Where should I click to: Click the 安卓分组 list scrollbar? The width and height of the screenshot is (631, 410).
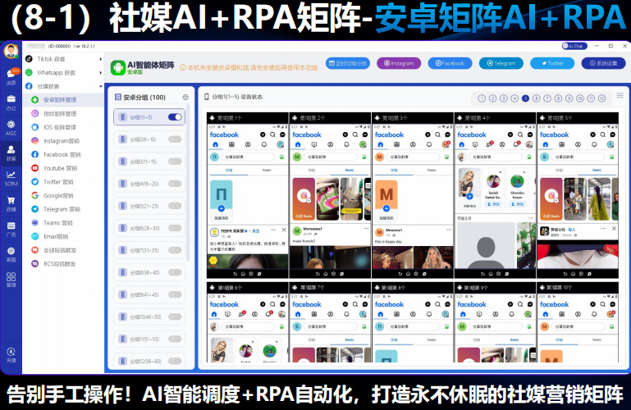click(188, 181)
